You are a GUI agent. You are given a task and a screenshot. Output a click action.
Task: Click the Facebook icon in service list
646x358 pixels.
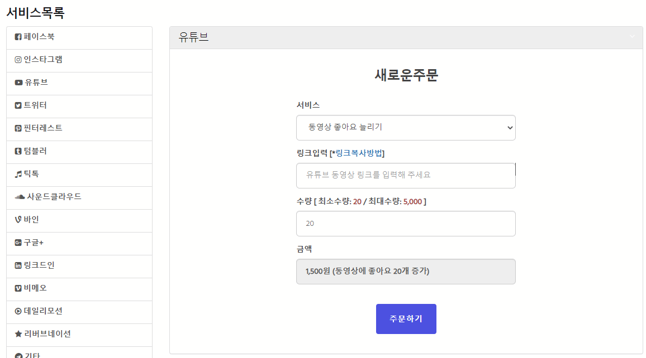(x=18, y=37)
